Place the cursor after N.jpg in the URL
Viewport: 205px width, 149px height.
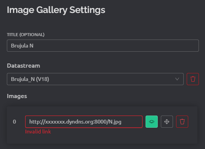click(122, 122)
